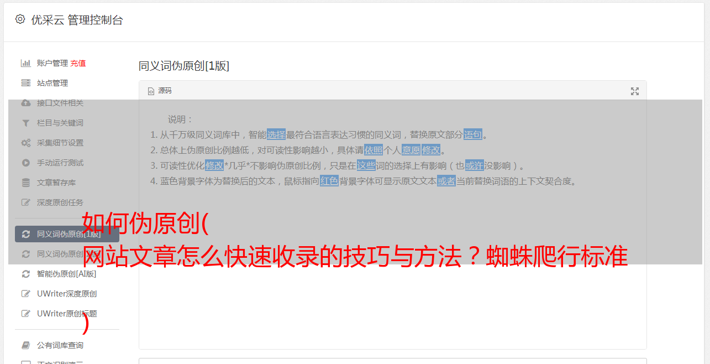
Task: Click the highlighted word 红色 in text
Action: coord(329,181)
